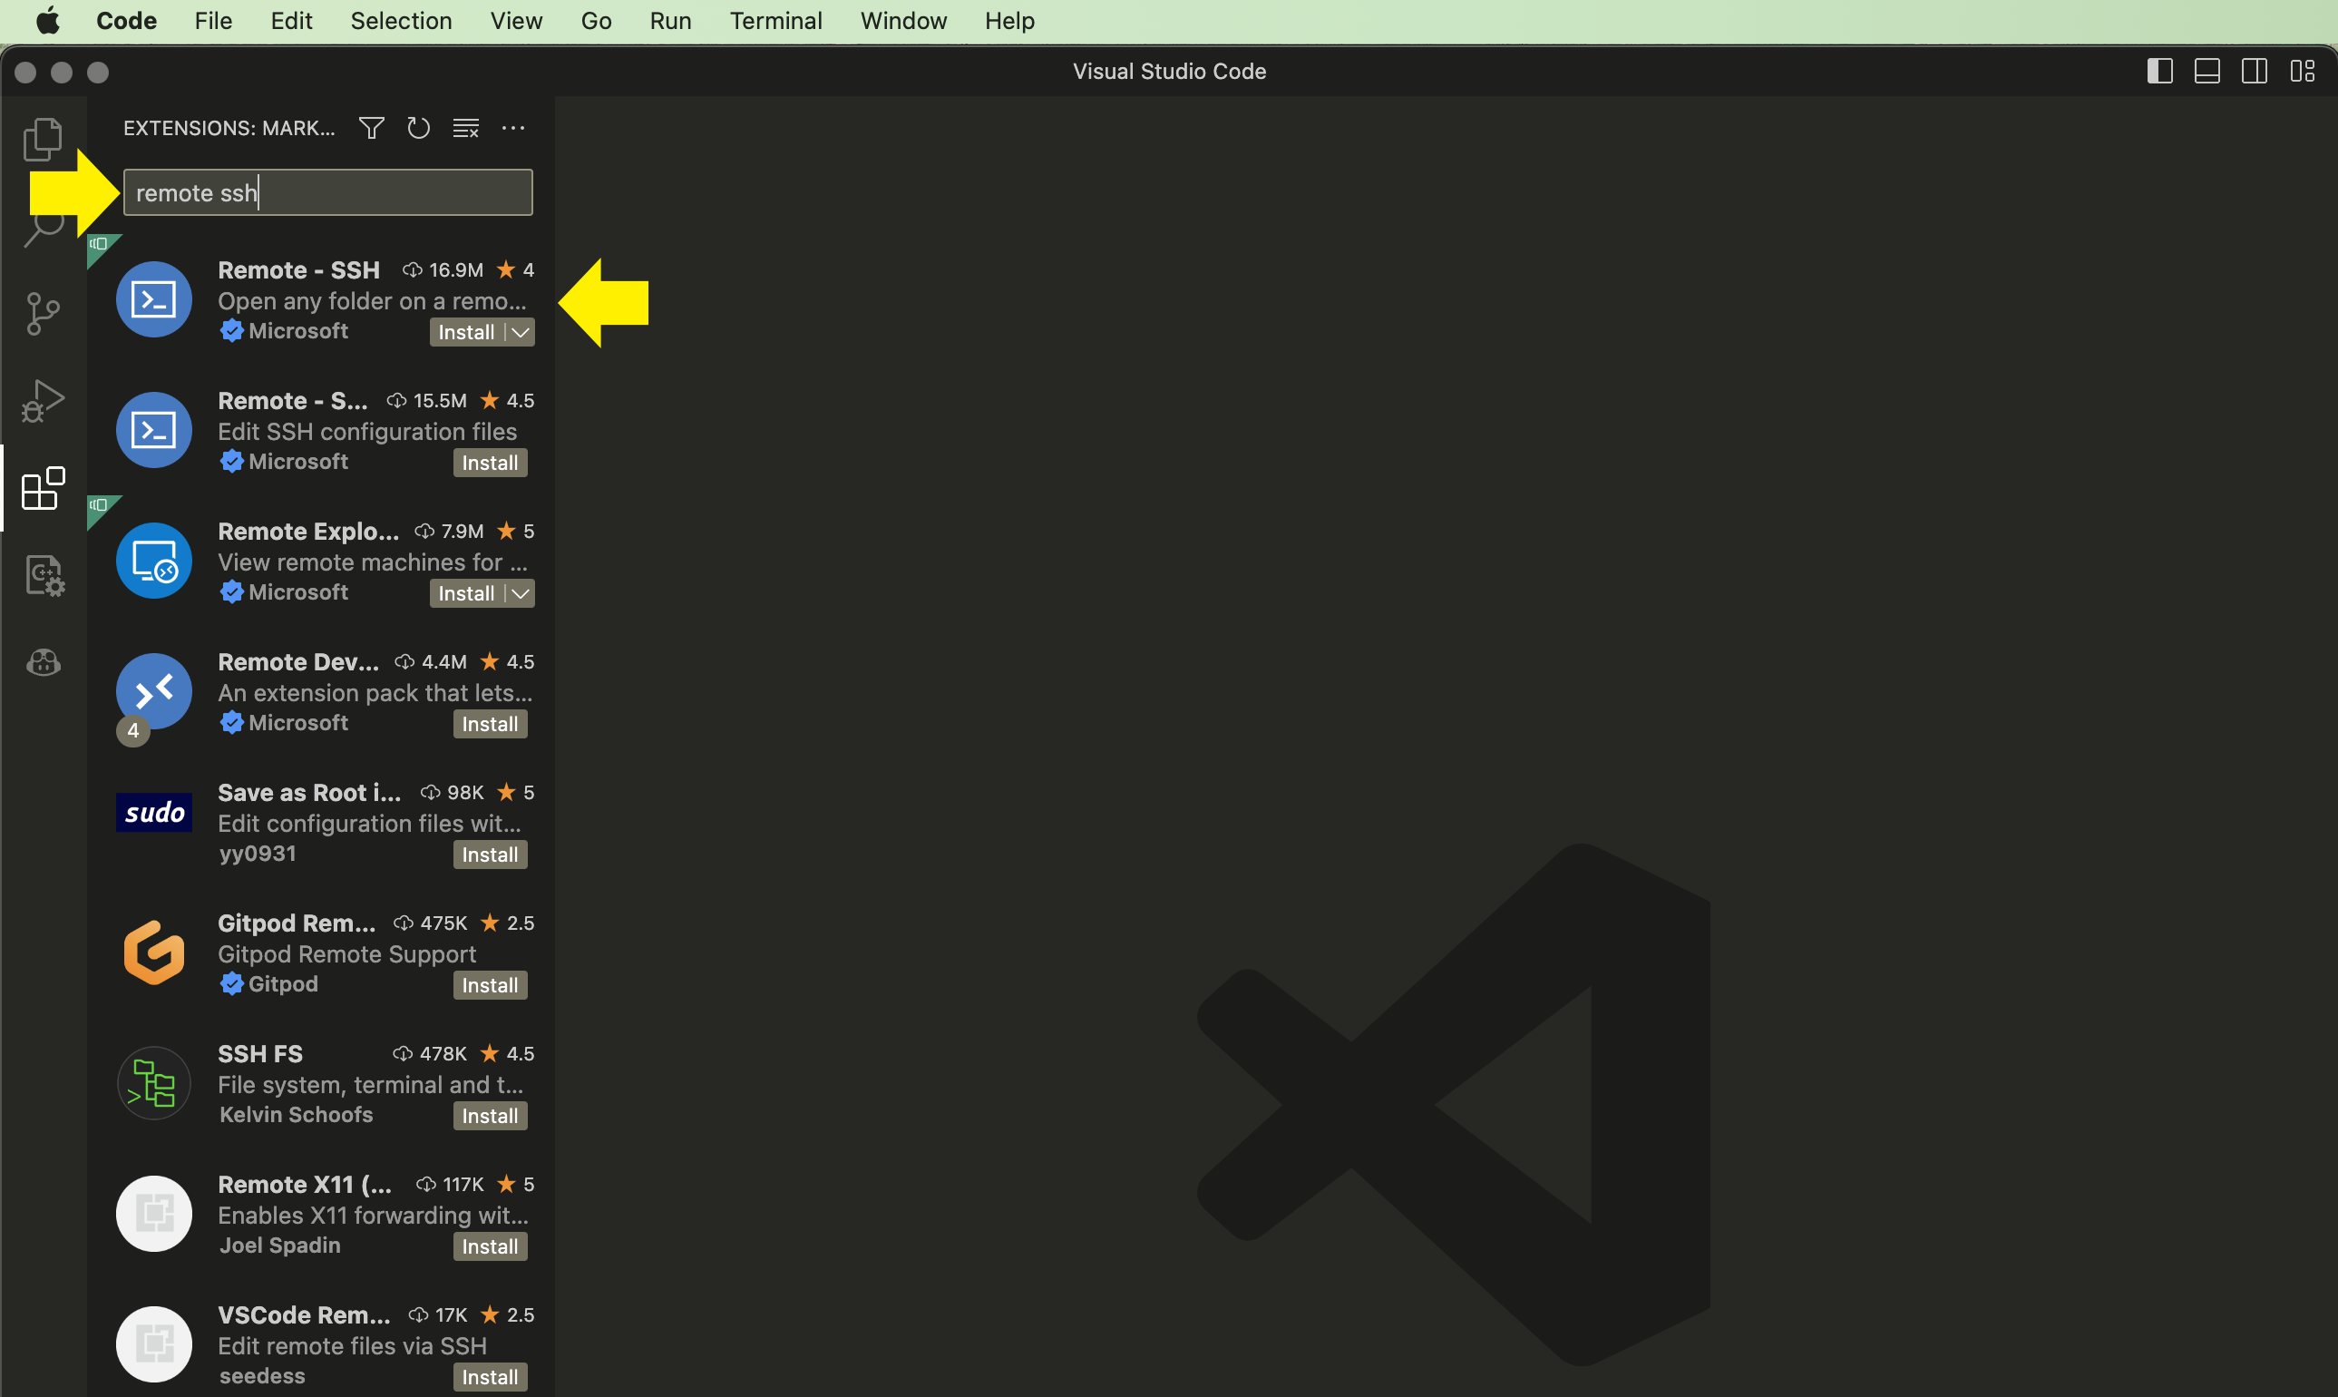Open the File menu
Screen dimensions: 2338x1397
pos(213,21)
